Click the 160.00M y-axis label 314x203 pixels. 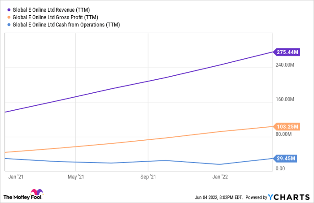[x=285, y=99]
